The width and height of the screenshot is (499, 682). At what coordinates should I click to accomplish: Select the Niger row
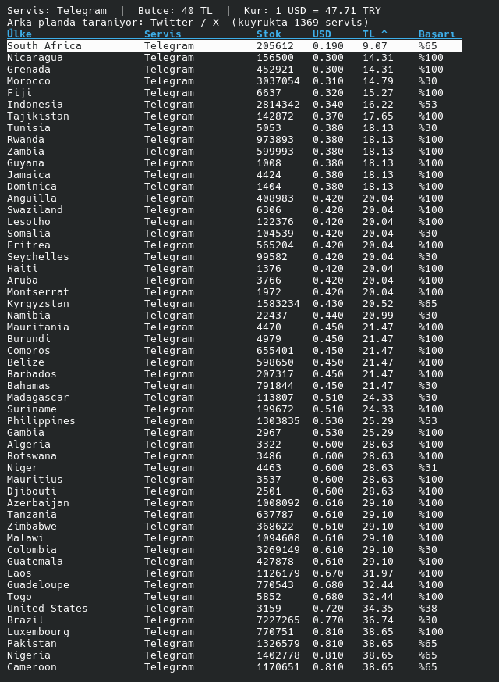[235, 468]
